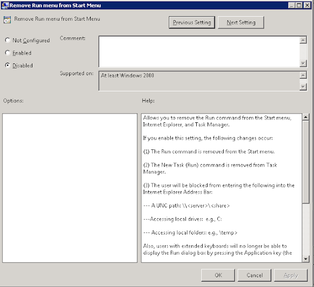Screen dimensions: 314x287
Task: Click the policy setting icon beside the heading
Action: point(7,20)
